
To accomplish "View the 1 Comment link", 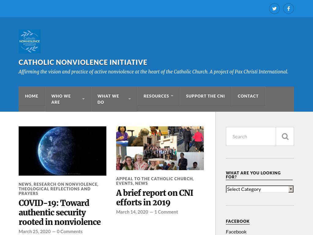I will (166, 212).
